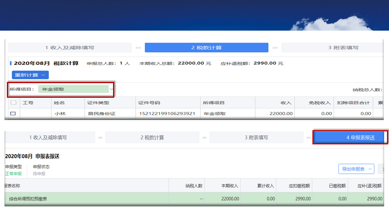Open step 1 收入及减除填写 in lower panel
Screen dimensions: 389x219
pyautogui.click(x=48, y=137)
